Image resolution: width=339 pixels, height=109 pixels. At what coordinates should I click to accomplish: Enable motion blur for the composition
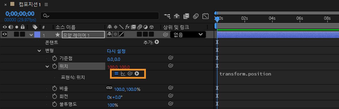pyautogui.click(x=196, y=16)
